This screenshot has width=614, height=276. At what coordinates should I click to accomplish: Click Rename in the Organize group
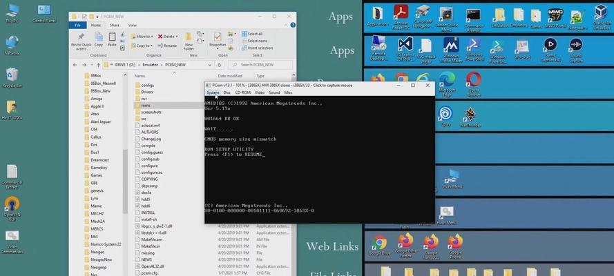coord(167,46)
